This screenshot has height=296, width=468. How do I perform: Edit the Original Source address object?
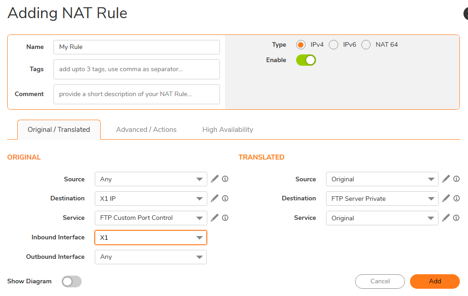(x=214, y=179)
